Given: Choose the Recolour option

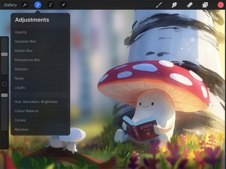Looking at the screenshot, I should point(22,130).
